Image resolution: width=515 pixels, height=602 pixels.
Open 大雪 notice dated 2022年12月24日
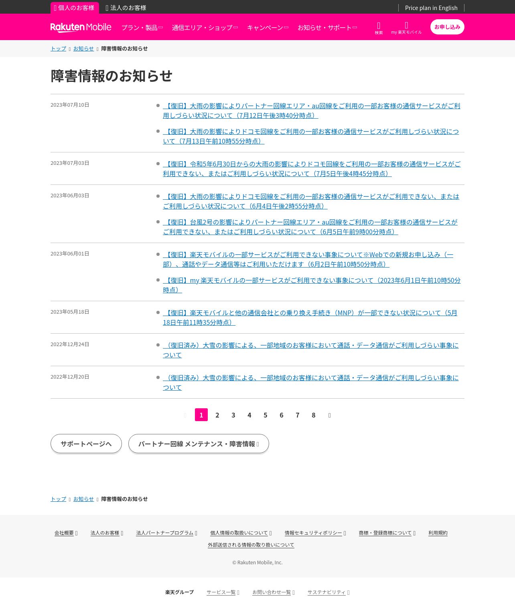310,350
